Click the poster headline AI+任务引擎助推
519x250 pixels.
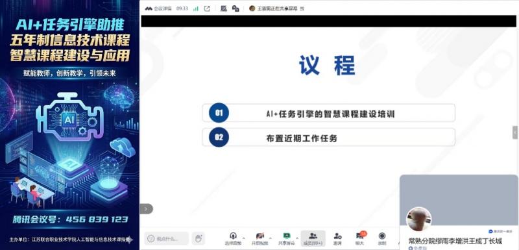pyautogui.click(x=70, y=25)
